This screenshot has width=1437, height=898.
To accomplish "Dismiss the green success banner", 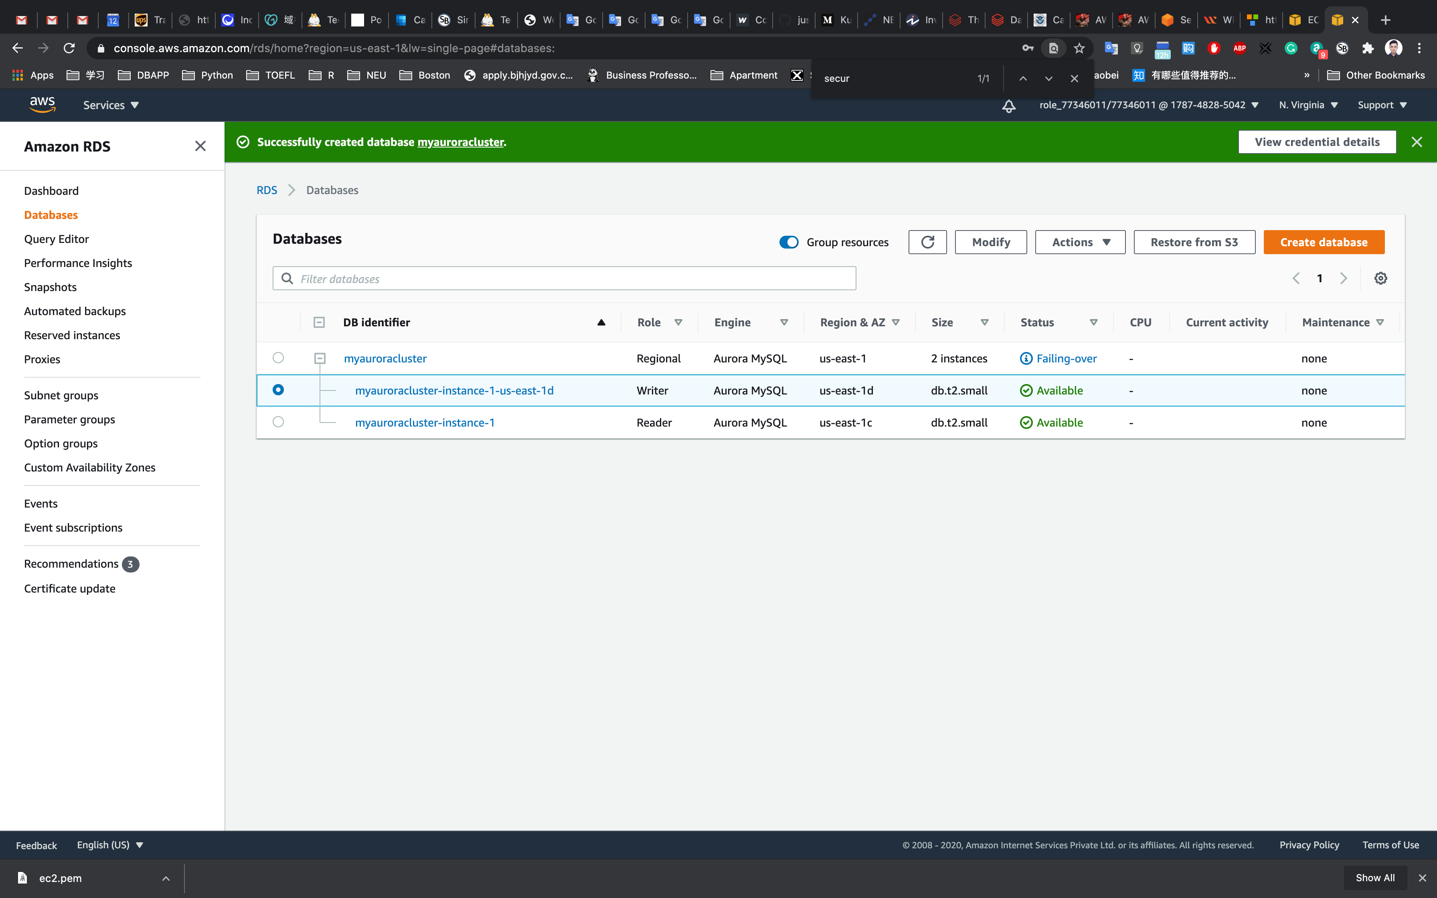I will 1417,142.
